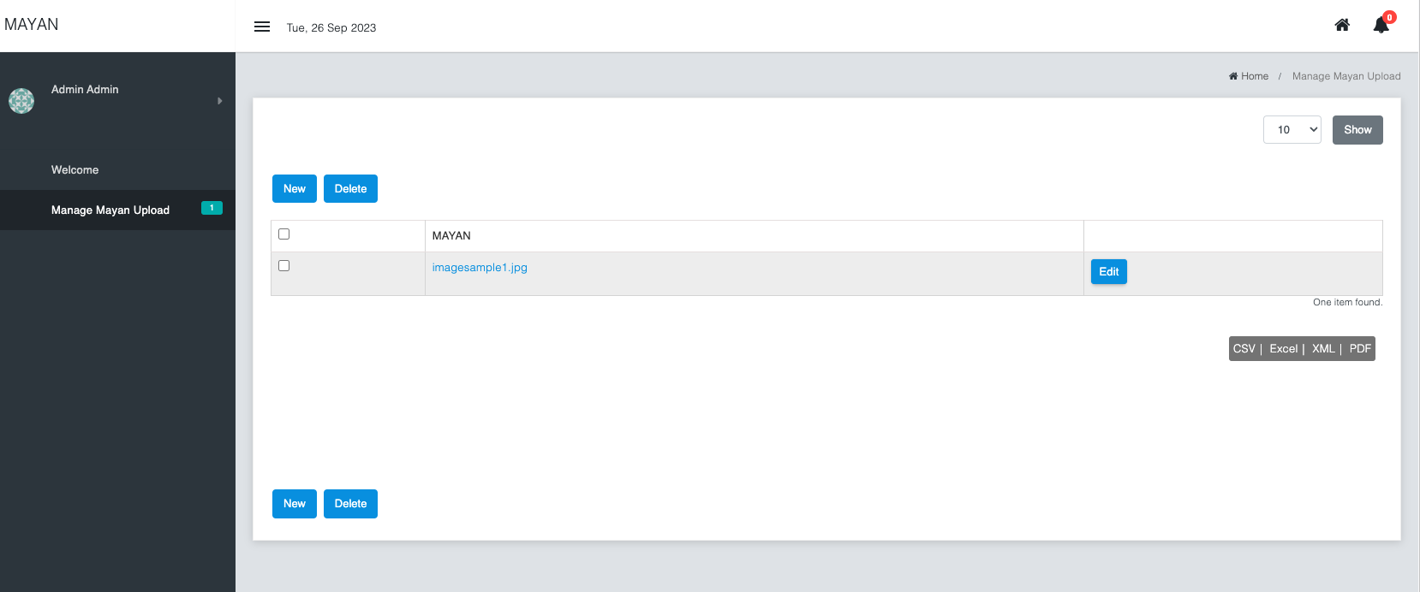Click the 'One item found.' text

pyautogui.click(x=1347, y=302)
